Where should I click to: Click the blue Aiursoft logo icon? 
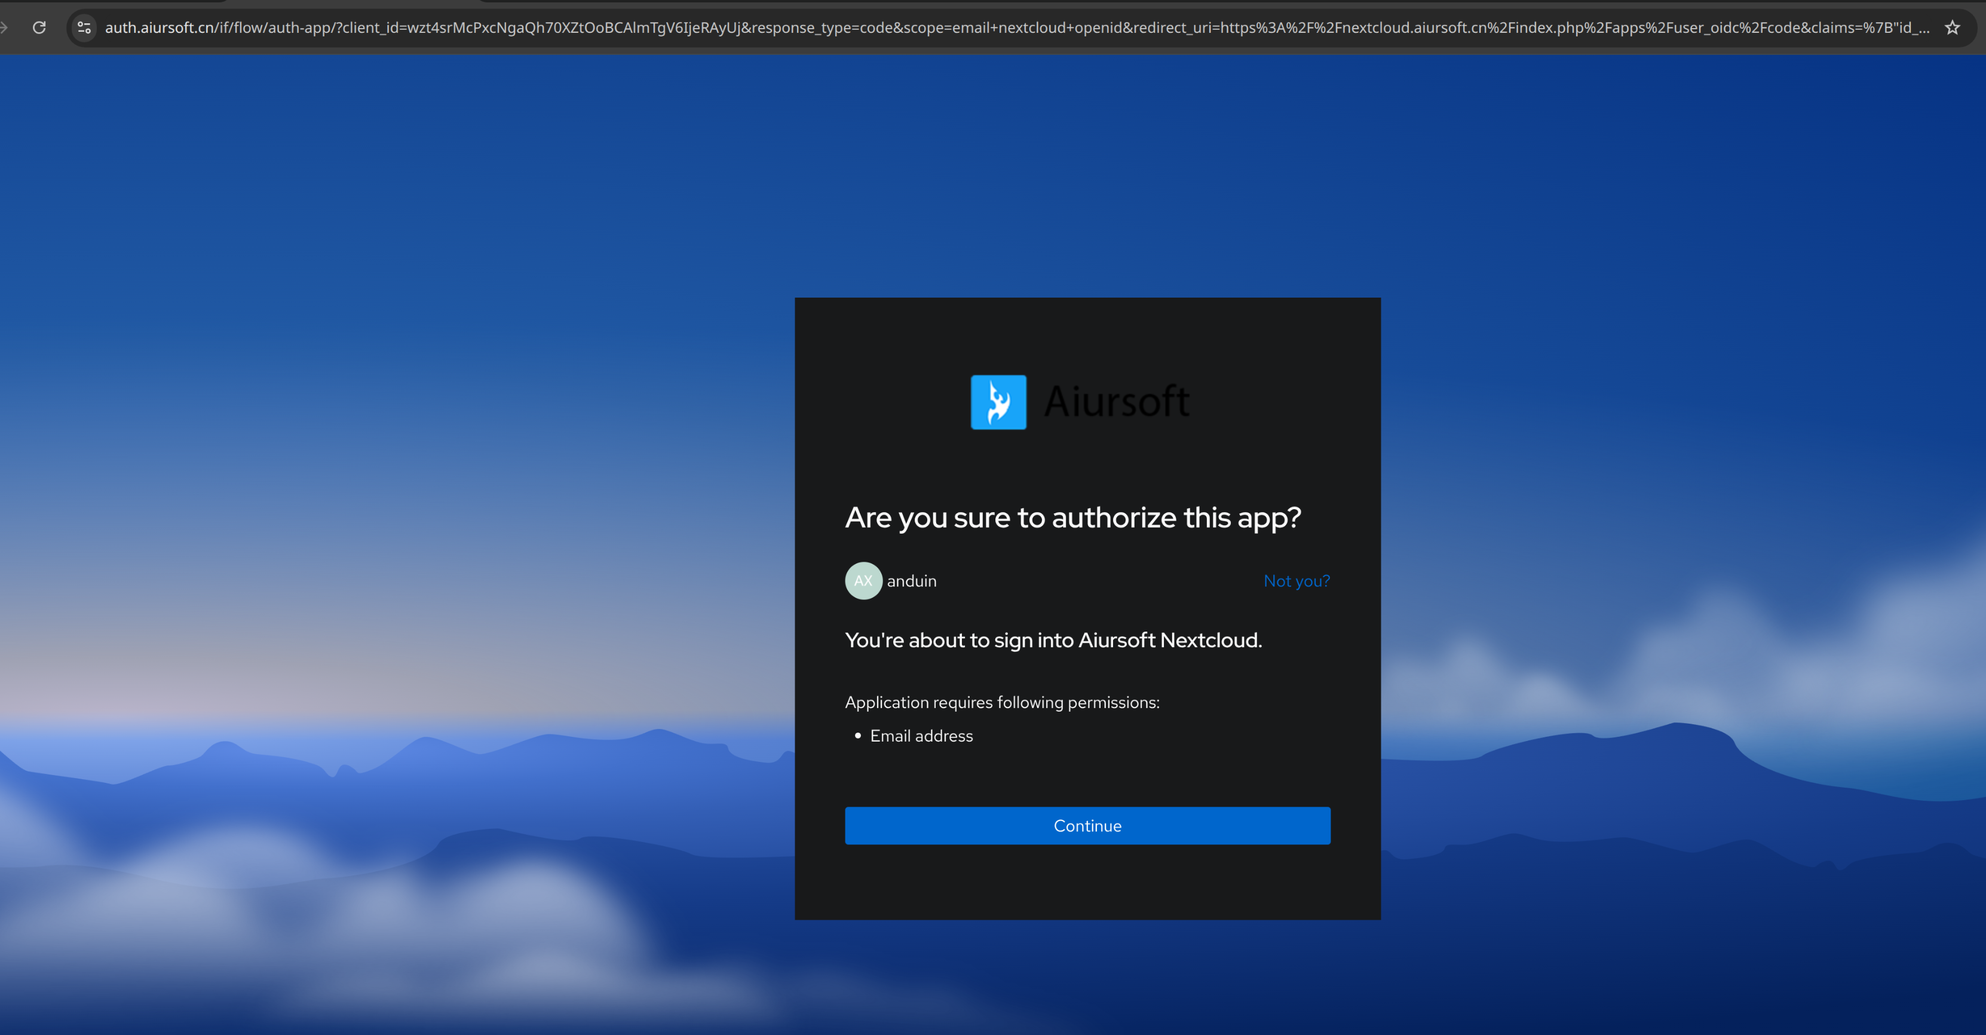(998, 402)
